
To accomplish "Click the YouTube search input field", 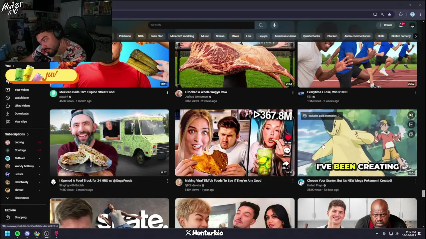I will [x=201, y=25].
